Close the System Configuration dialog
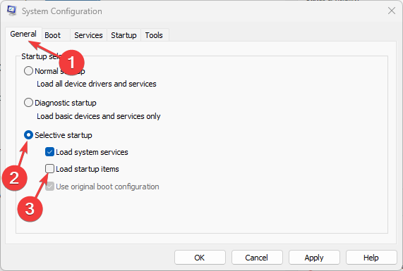The width and height of the screenshot is (403, 271). tap(392, 11)
